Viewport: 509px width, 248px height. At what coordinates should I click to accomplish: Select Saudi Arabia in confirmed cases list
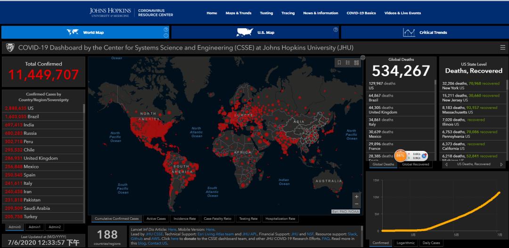click(x=42, y=208)
